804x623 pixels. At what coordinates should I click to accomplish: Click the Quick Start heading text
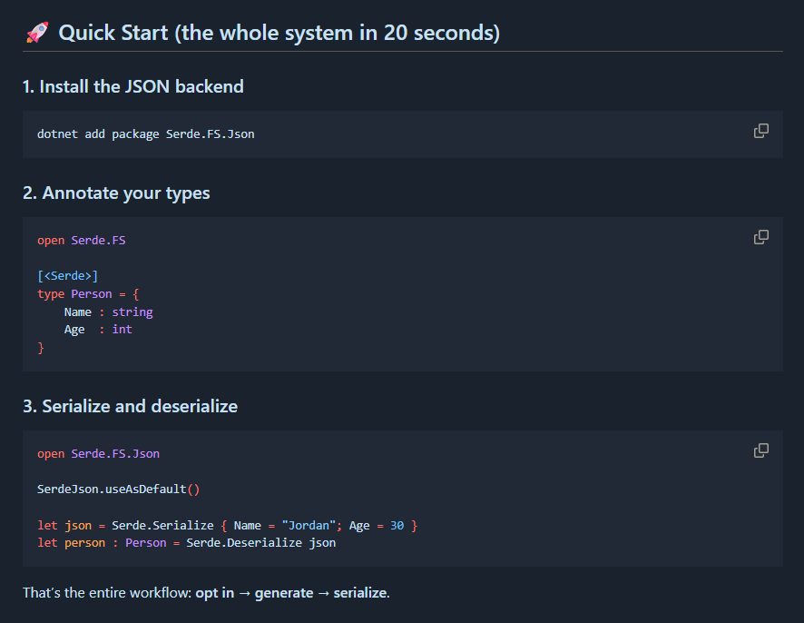point(279,33)
